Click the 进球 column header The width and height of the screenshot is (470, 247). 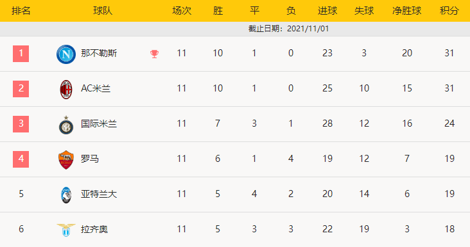click(x=327, y=11)
